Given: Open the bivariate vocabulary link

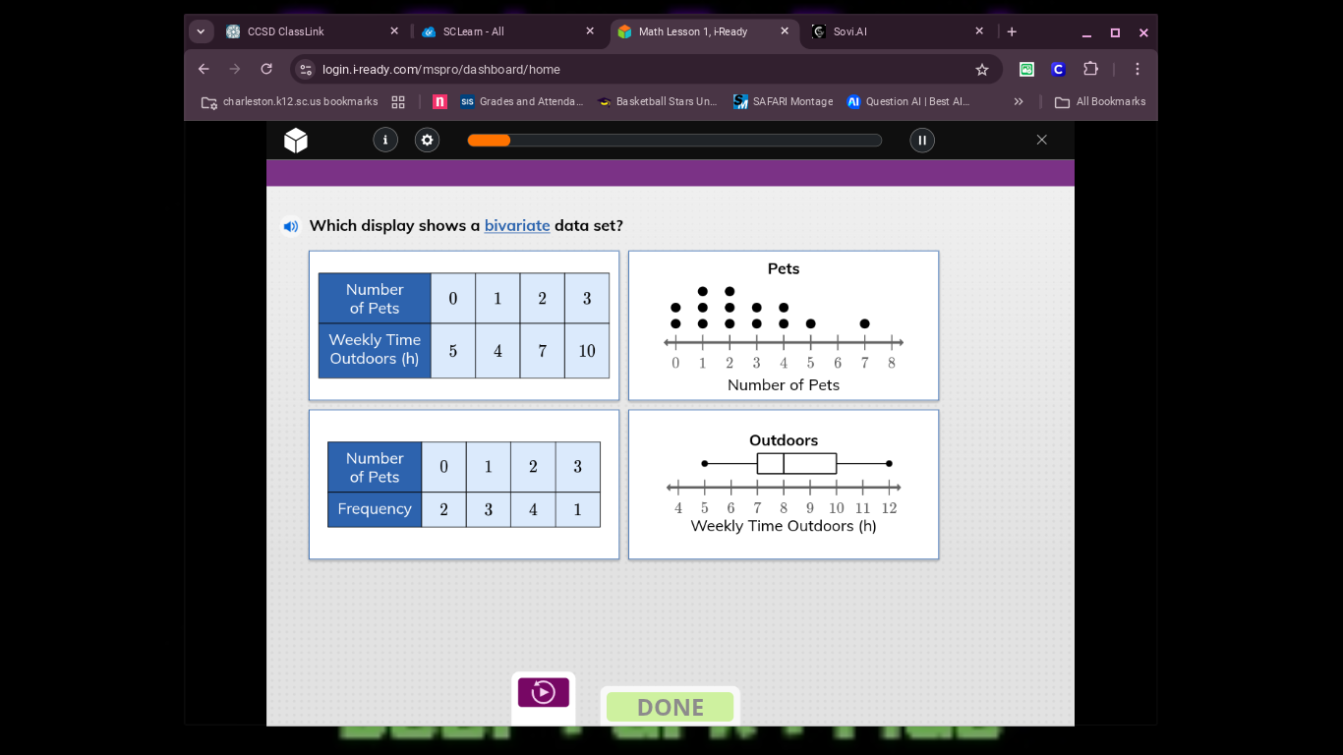Looking at the screenshot, I should tap(517, 225).
